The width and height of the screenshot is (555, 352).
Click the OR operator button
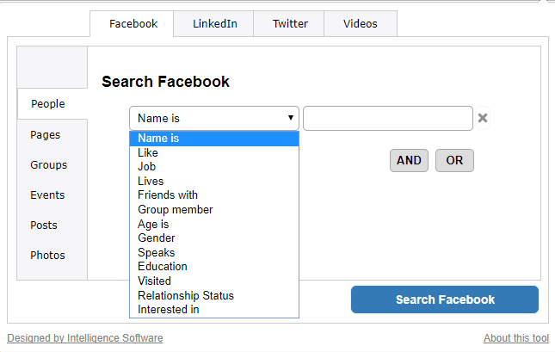tap(454, 160)
